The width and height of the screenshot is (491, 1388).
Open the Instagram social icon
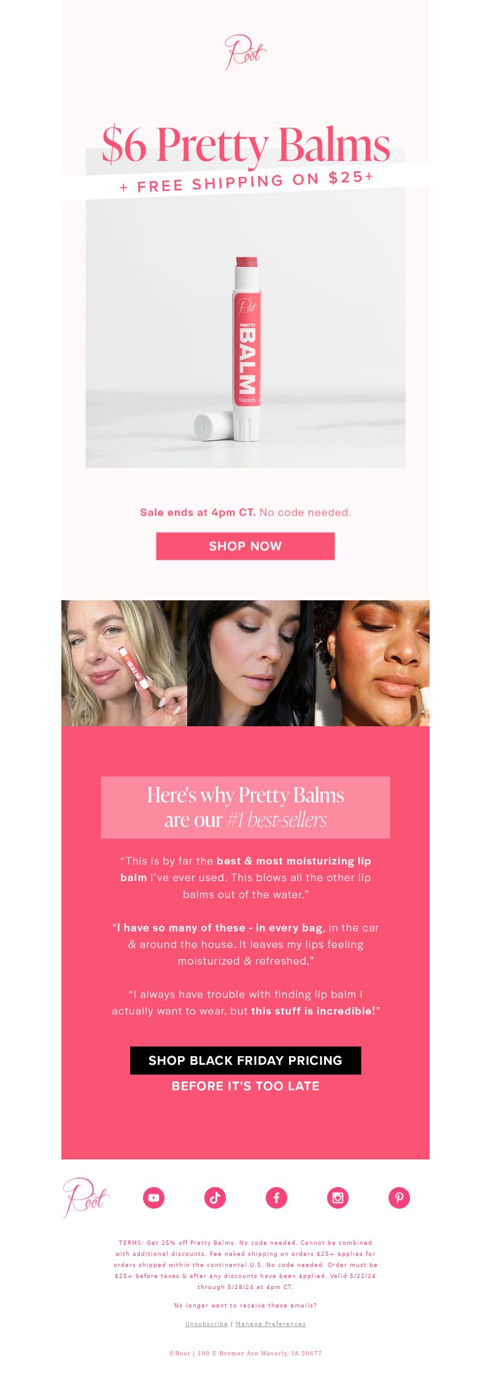[x=338, y=1198]
